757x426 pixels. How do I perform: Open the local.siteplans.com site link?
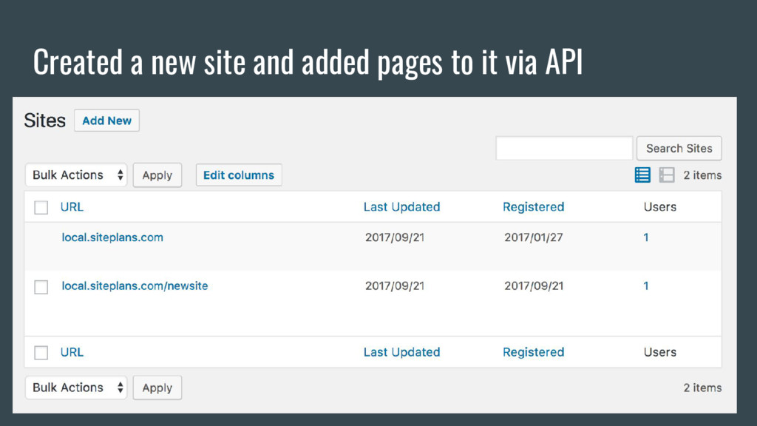(x=112, y=237)
